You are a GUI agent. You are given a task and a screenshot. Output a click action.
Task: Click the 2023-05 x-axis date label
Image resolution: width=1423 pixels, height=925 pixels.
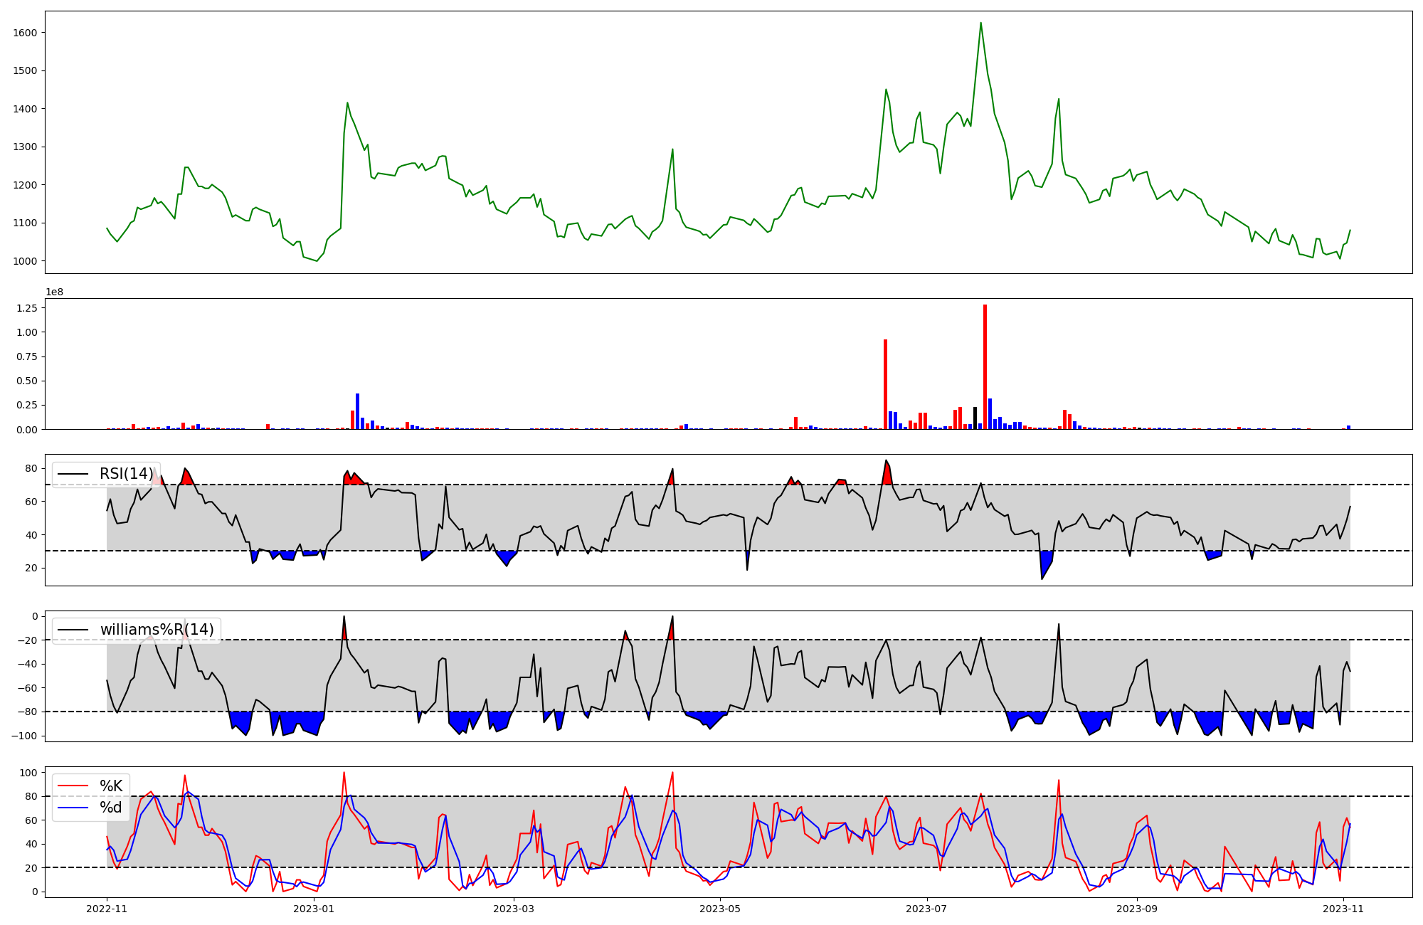click(x=721, y=909)
